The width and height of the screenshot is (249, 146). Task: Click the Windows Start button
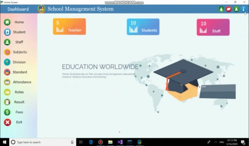click(x=4, y=142)
